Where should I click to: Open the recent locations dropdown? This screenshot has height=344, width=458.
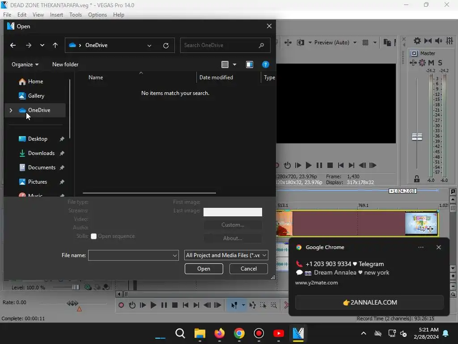(x=42, y=45)
